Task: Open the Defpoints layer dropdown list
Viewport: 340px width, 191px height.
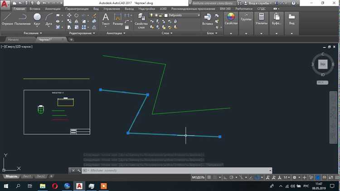Action: 199,15
